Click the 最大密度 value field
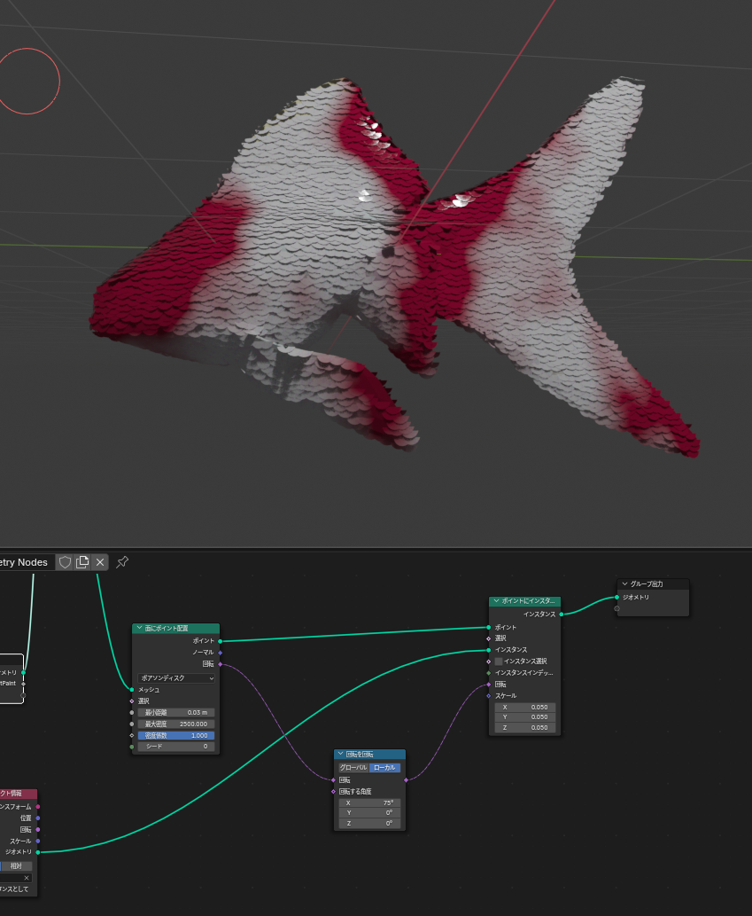Screen dimensions: 752x916 [176, 724]
